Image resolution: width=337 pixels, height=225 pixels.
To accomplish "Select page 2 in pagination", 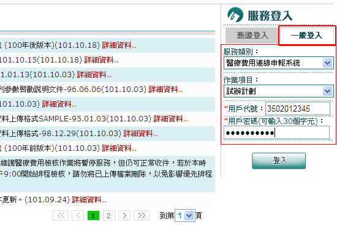I will (108, 216).
